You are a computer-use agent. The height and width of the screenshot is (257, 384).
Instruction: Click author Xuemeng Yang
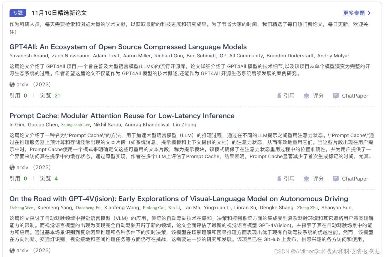(x=55, y=207)
